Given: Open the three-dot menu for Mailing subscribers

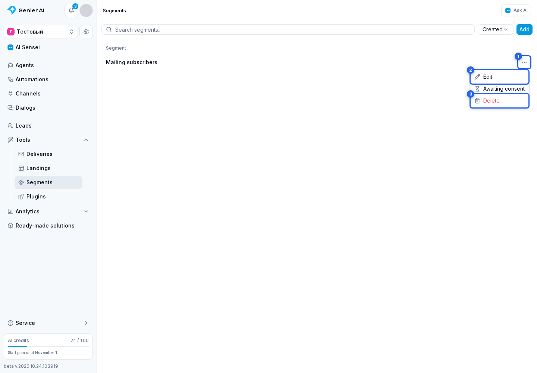Looking at the screenshot, I should (x=524, y=62).
